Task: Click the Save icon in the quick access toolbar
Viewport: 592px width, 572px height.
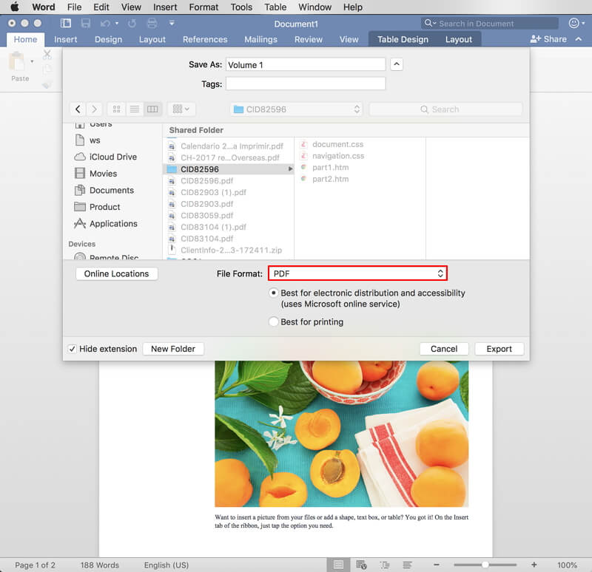Action: [87, 24]
